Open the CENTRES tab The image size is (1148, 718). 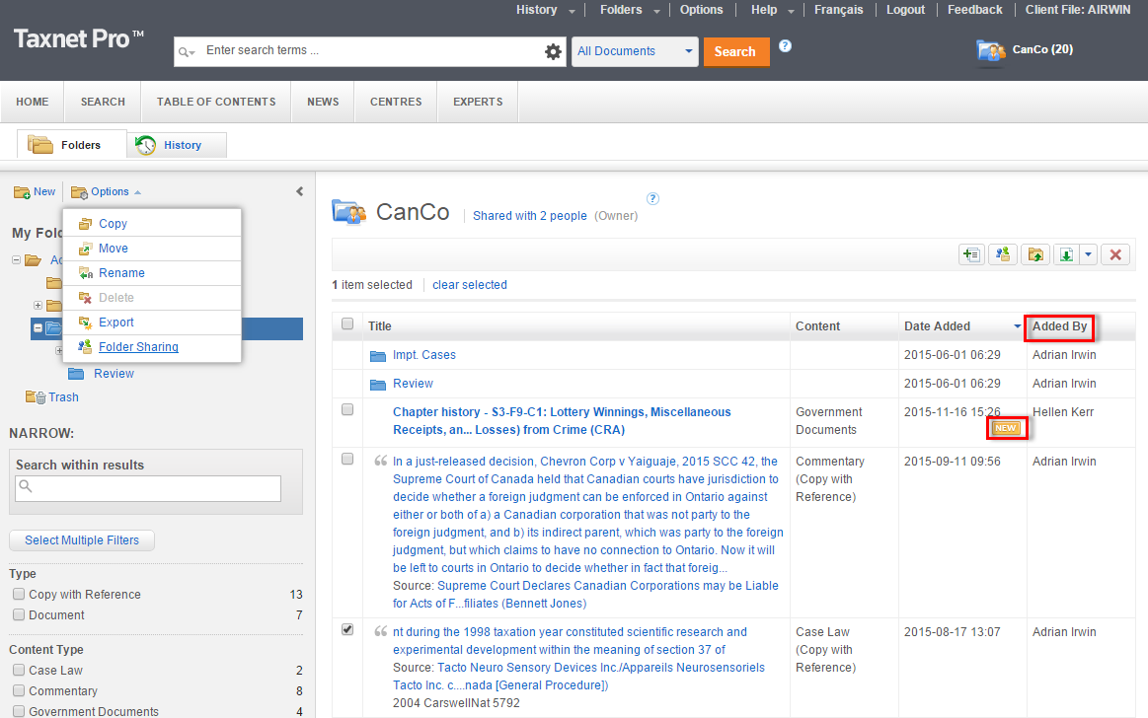tap(396, 102)
